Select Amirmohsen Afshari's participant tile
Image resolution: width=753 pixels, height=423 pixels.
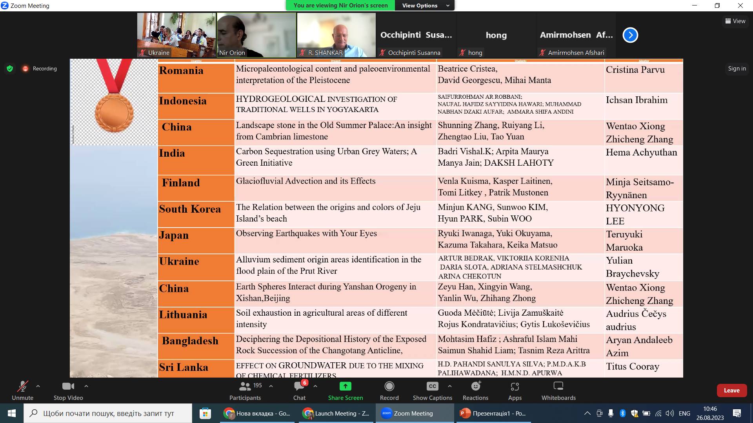(x=576, y=35)
